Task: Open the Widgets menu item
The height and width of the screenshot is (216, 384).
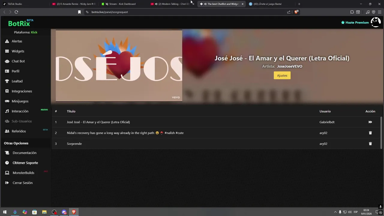Action: [18, 51]
